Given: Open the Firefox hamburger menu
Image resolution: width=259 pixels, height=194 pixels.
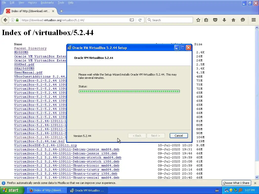Looking at the screenshot, I should [x=254, y=20].
